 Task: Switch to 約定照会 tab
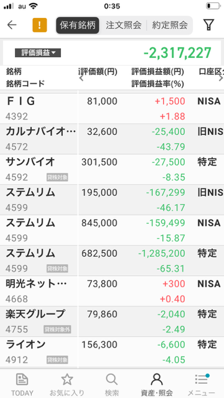170,25
